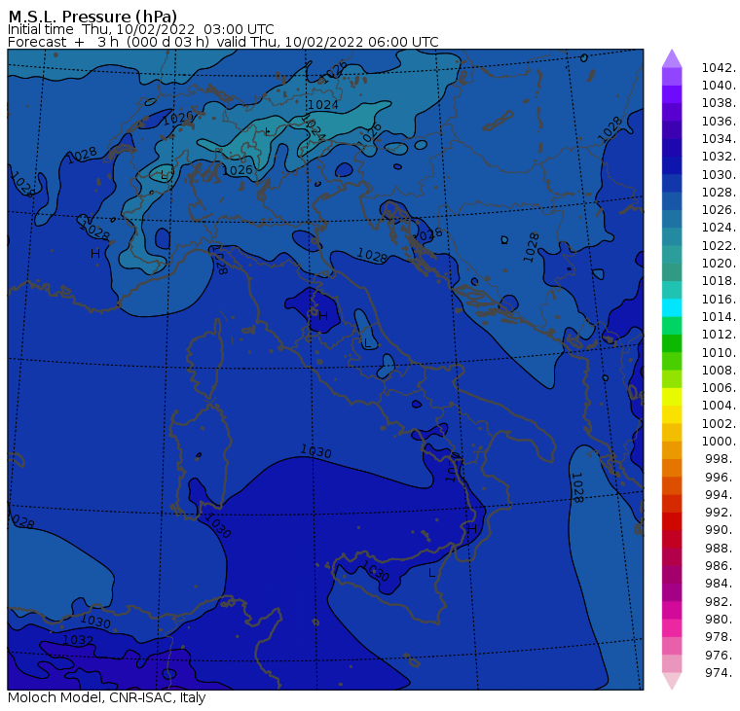Click the "996." legend label
This screenshot has height=711, width=740.
(x=721, y=477)
